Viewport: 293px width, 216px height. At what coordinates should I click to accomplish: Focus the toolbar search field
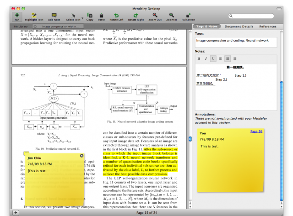coord(251,16)
